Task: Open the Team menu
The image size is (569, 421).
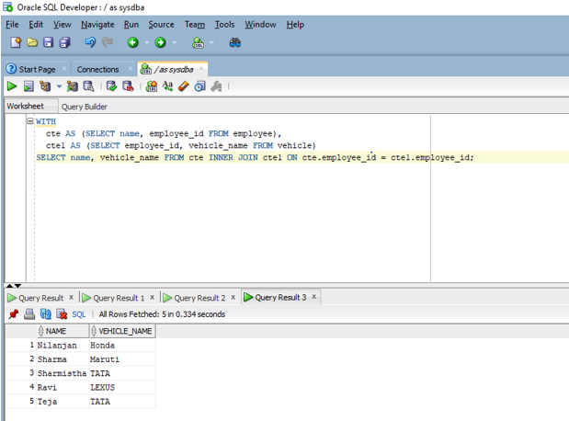Action: [x=195, y=24]
